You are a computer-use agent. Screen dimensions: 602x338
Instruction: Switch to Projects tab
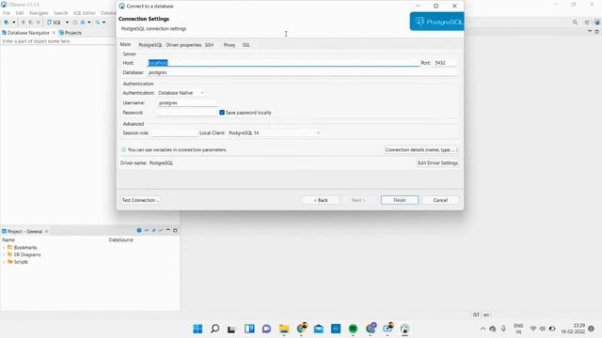[71, 33]
